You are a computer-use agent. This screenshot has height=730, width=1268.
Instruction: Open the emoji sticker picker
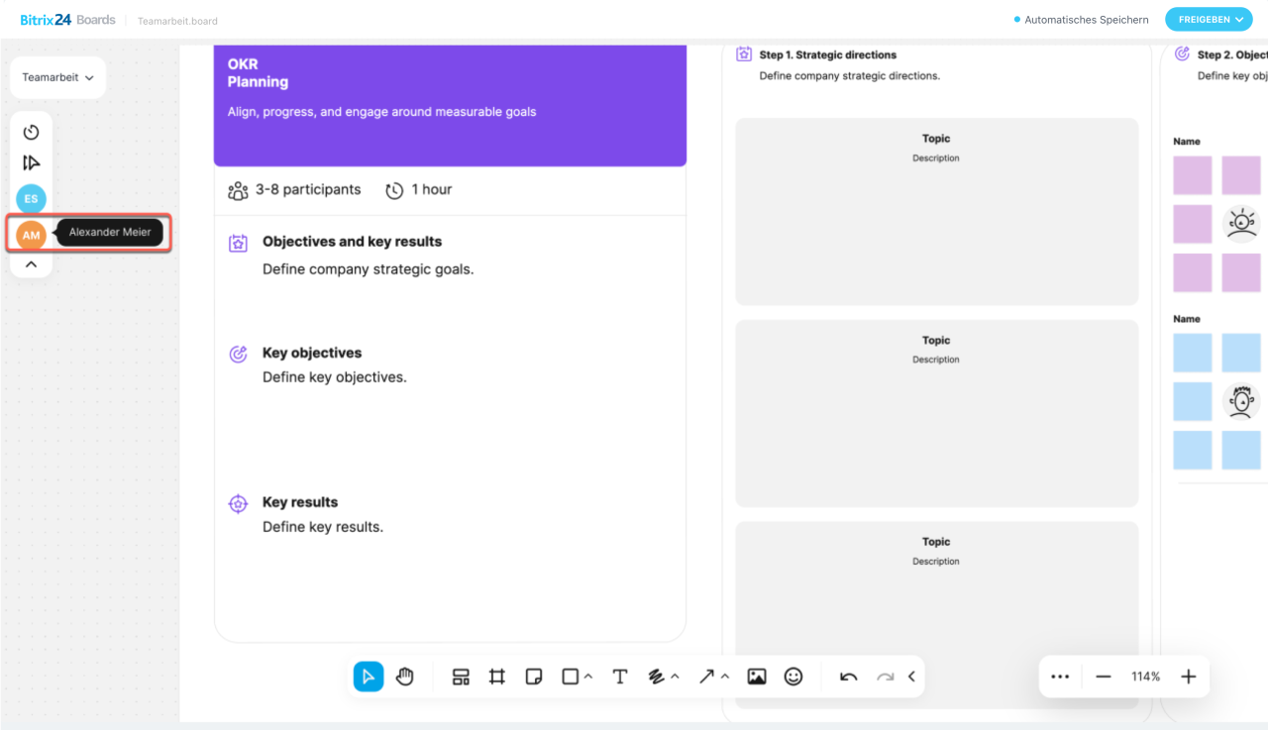[x=793, y=677]
